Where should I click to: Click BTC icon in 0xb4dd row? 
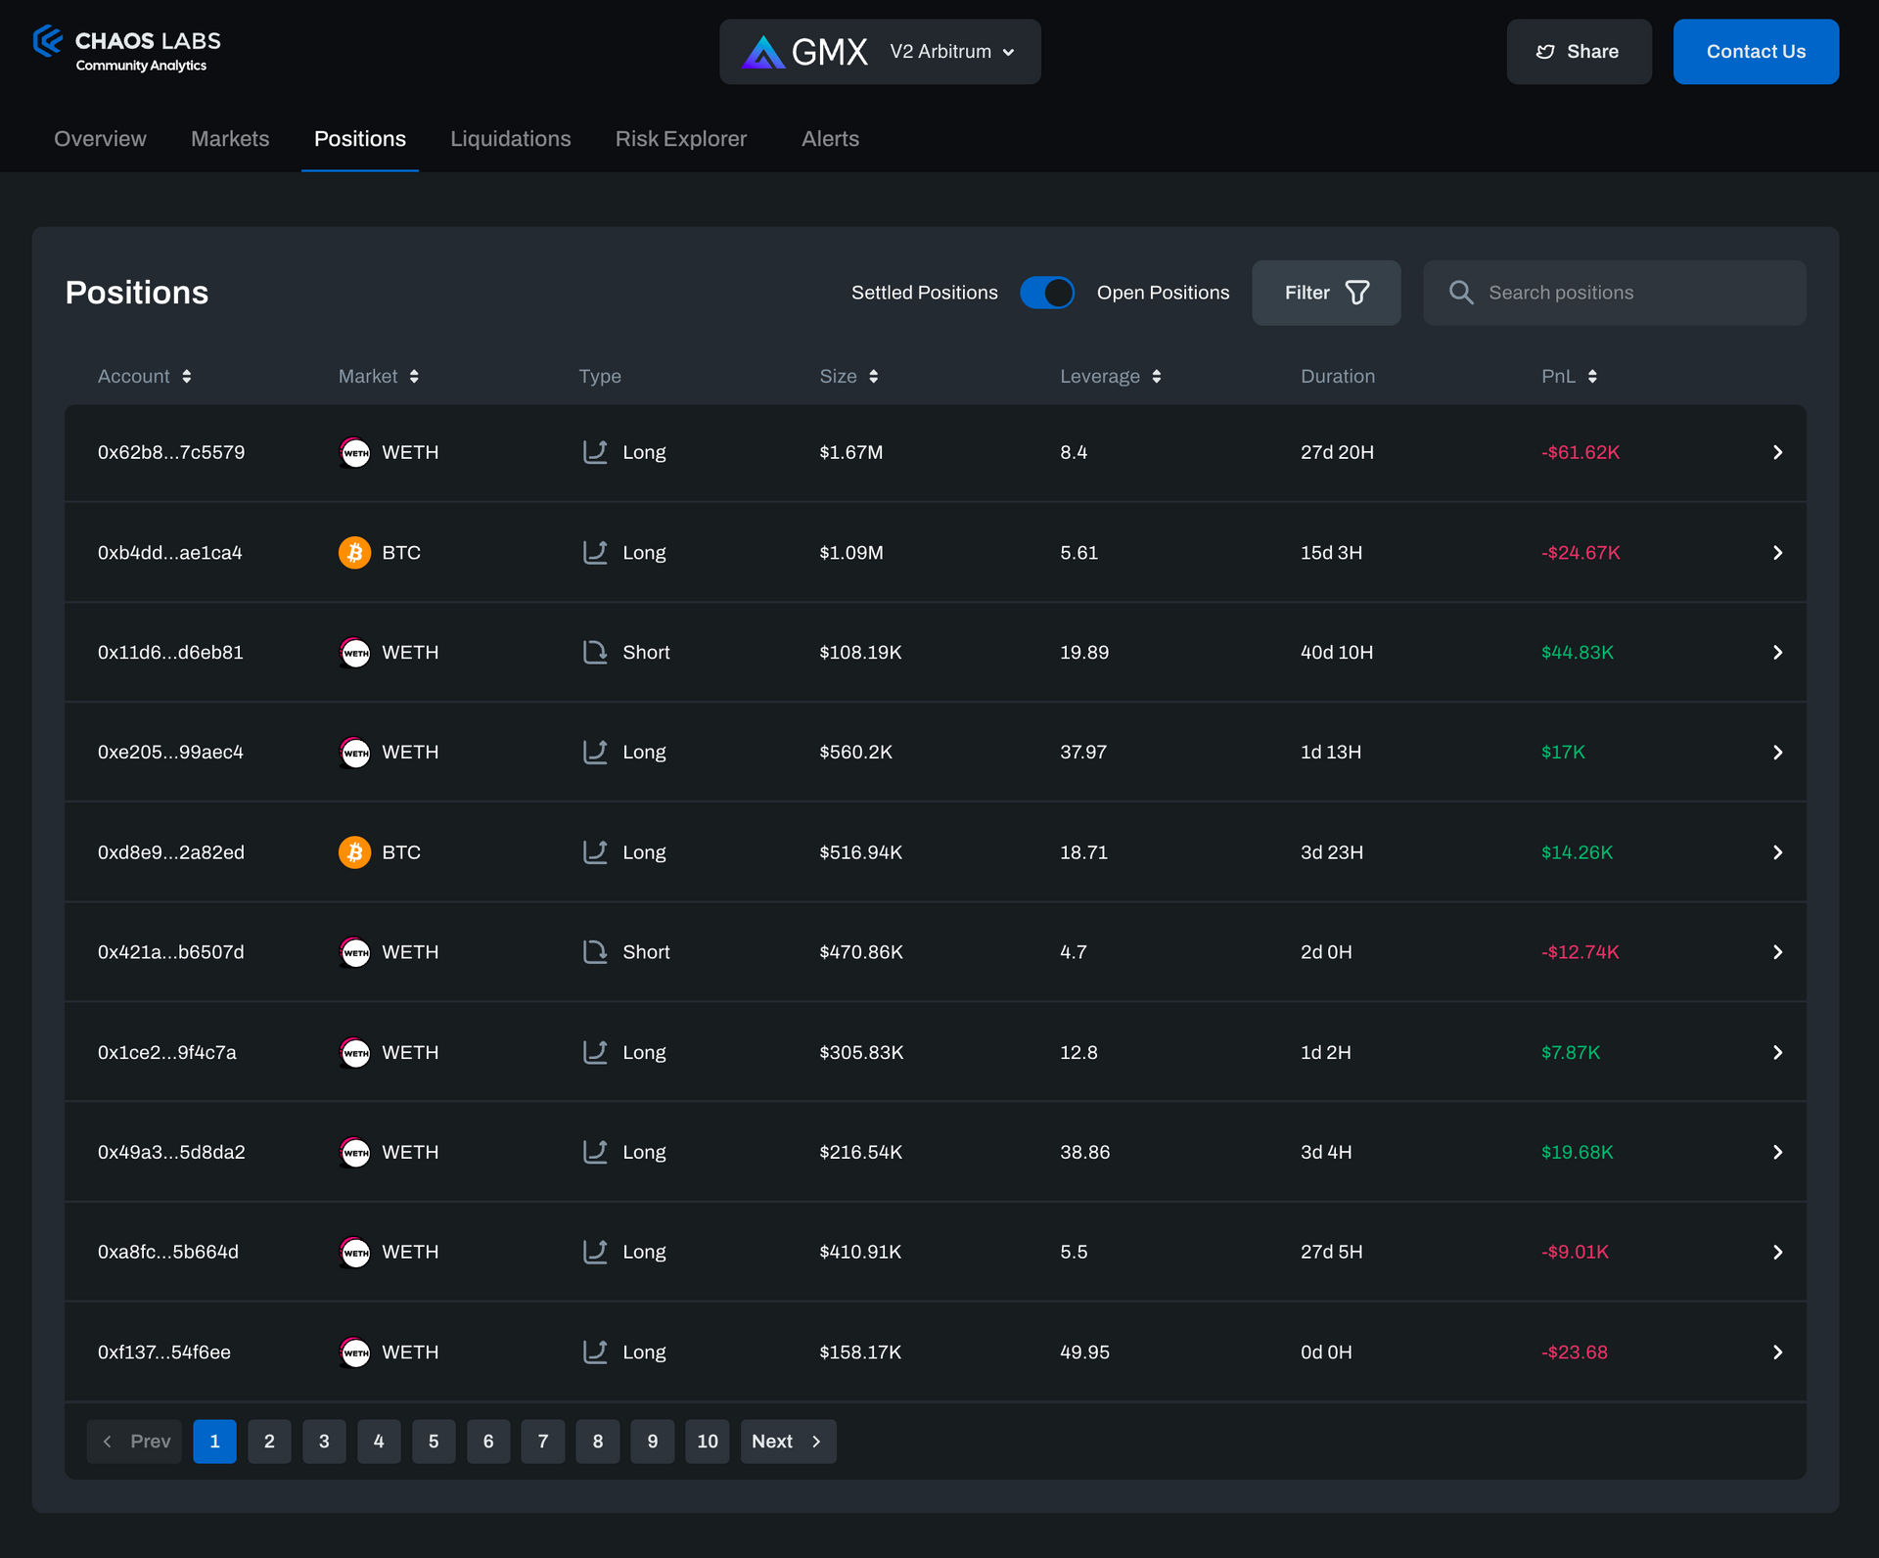pos(354,553)
